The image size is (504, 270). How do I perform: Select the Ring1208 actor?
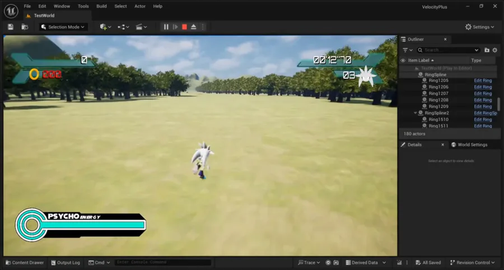[x=438, y=100]
